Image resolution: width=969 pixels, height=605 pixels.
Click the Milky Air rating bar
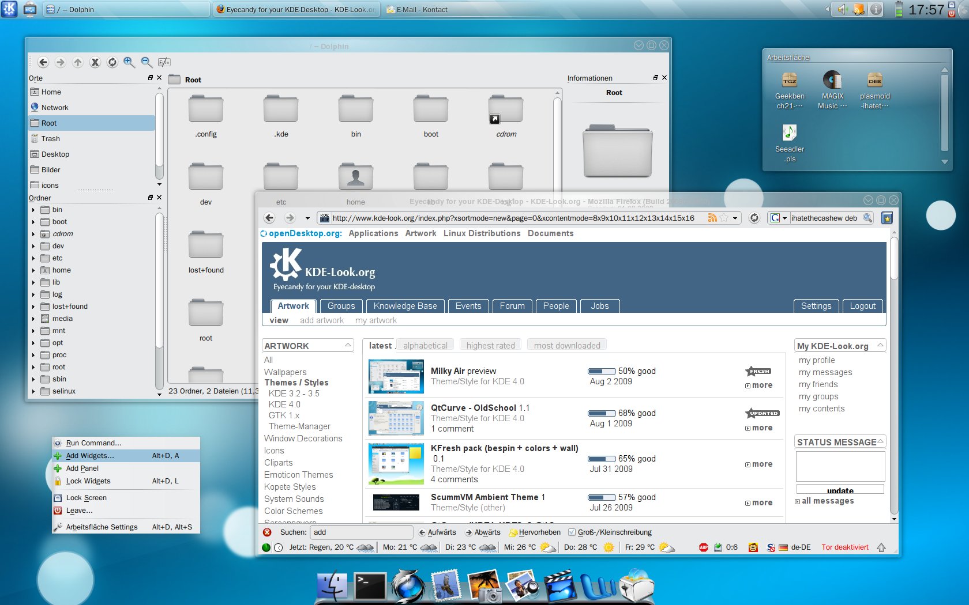(x=602, y=372)
